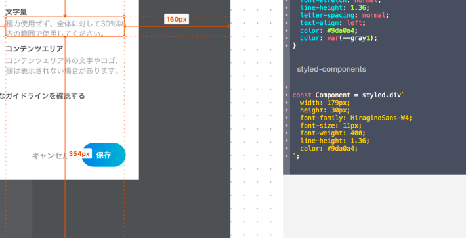
Task: Click the 'font-weight: 400;' code line
Action: click(333, 133)
